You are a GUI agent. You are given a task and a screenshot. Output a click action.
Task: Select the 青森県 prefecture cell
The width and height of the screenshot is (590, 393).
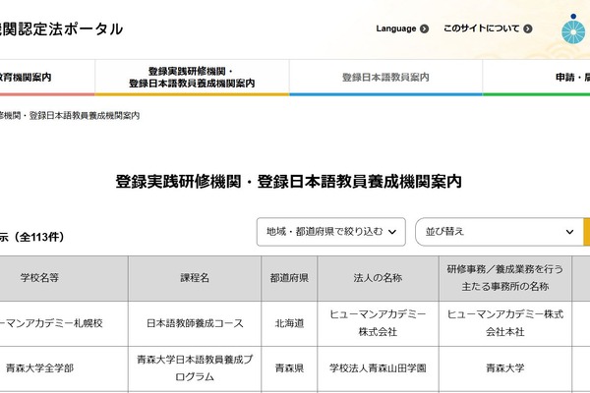click(x=289, y=369)
